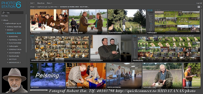Focus the Søg search field
Viewport: 203px width, 94px height.
(15, 13)
